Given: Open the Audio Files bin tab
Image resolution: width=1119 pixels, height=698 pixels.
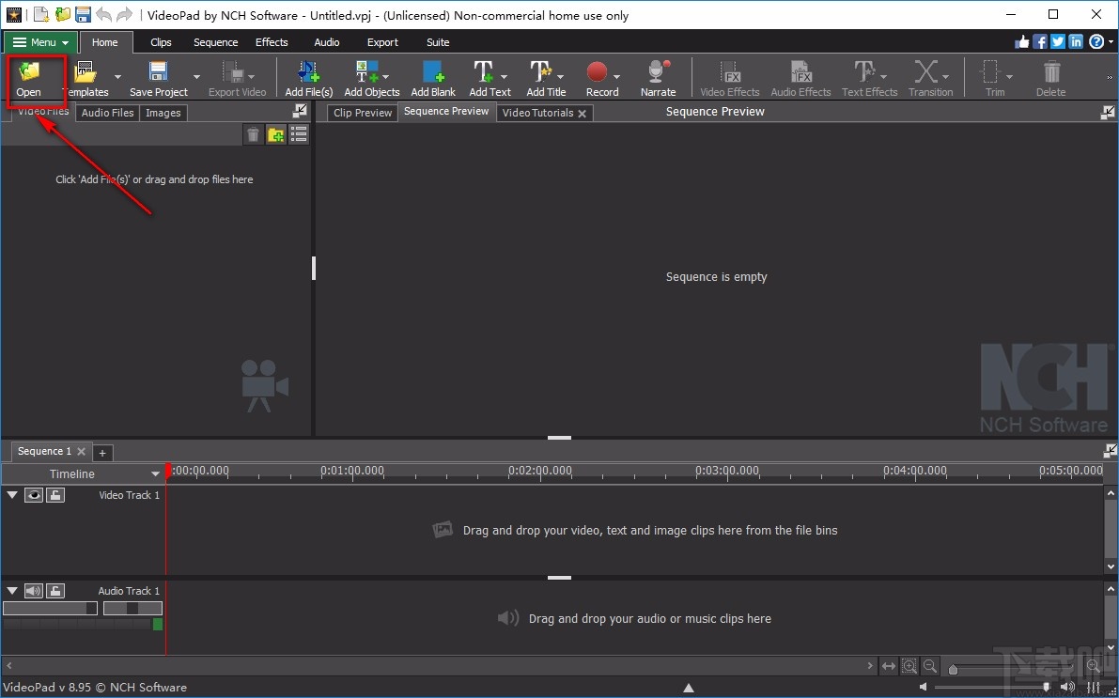Looking at the screenshot, I should pos(106,113).
